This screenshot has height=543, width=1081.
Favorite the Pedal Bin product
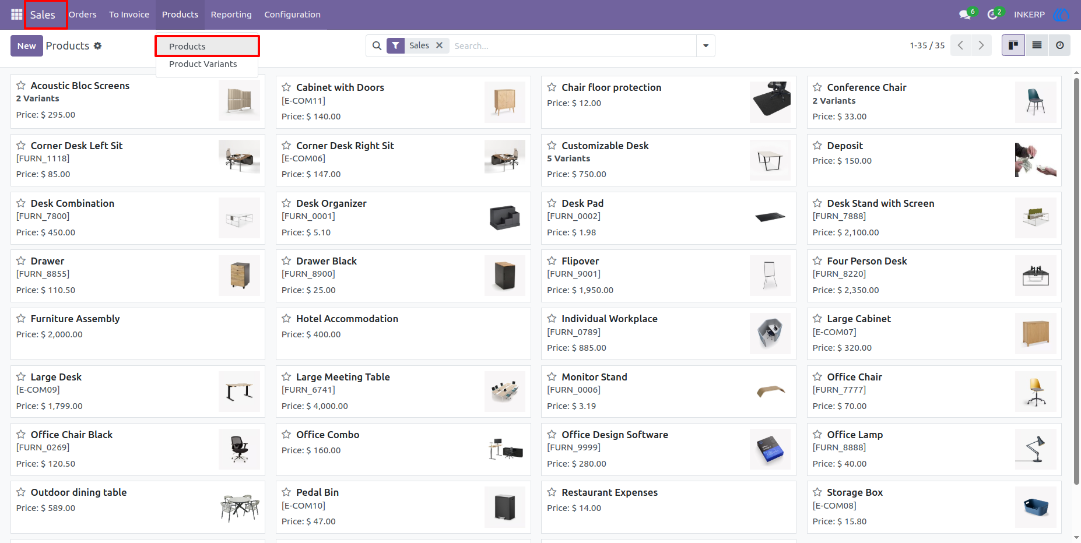pos(286,492)
